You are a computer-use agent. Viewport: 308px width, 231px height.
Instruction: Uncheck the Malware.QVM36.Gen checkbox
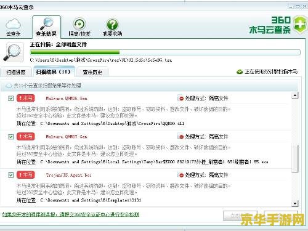10,99
